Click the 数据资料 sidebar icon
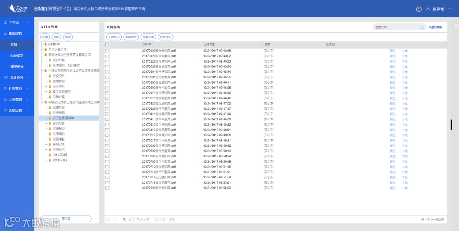This screenshot has width=459, height=231. tap(5, 34)
